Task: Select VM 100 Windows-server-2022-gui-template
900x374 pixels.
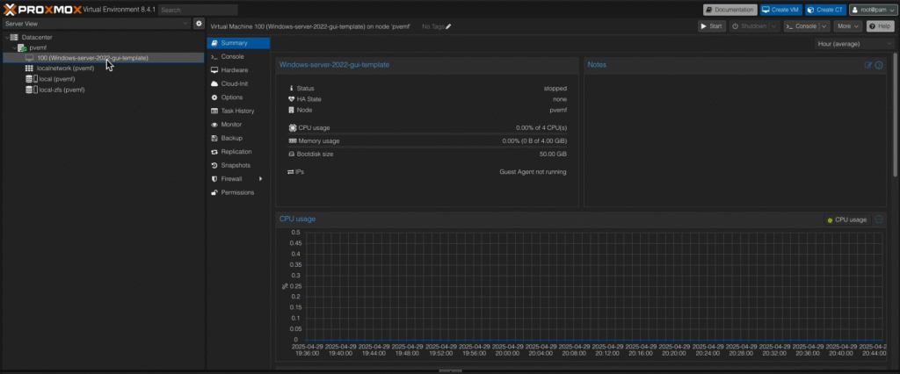Action: [x=104, y=58]
